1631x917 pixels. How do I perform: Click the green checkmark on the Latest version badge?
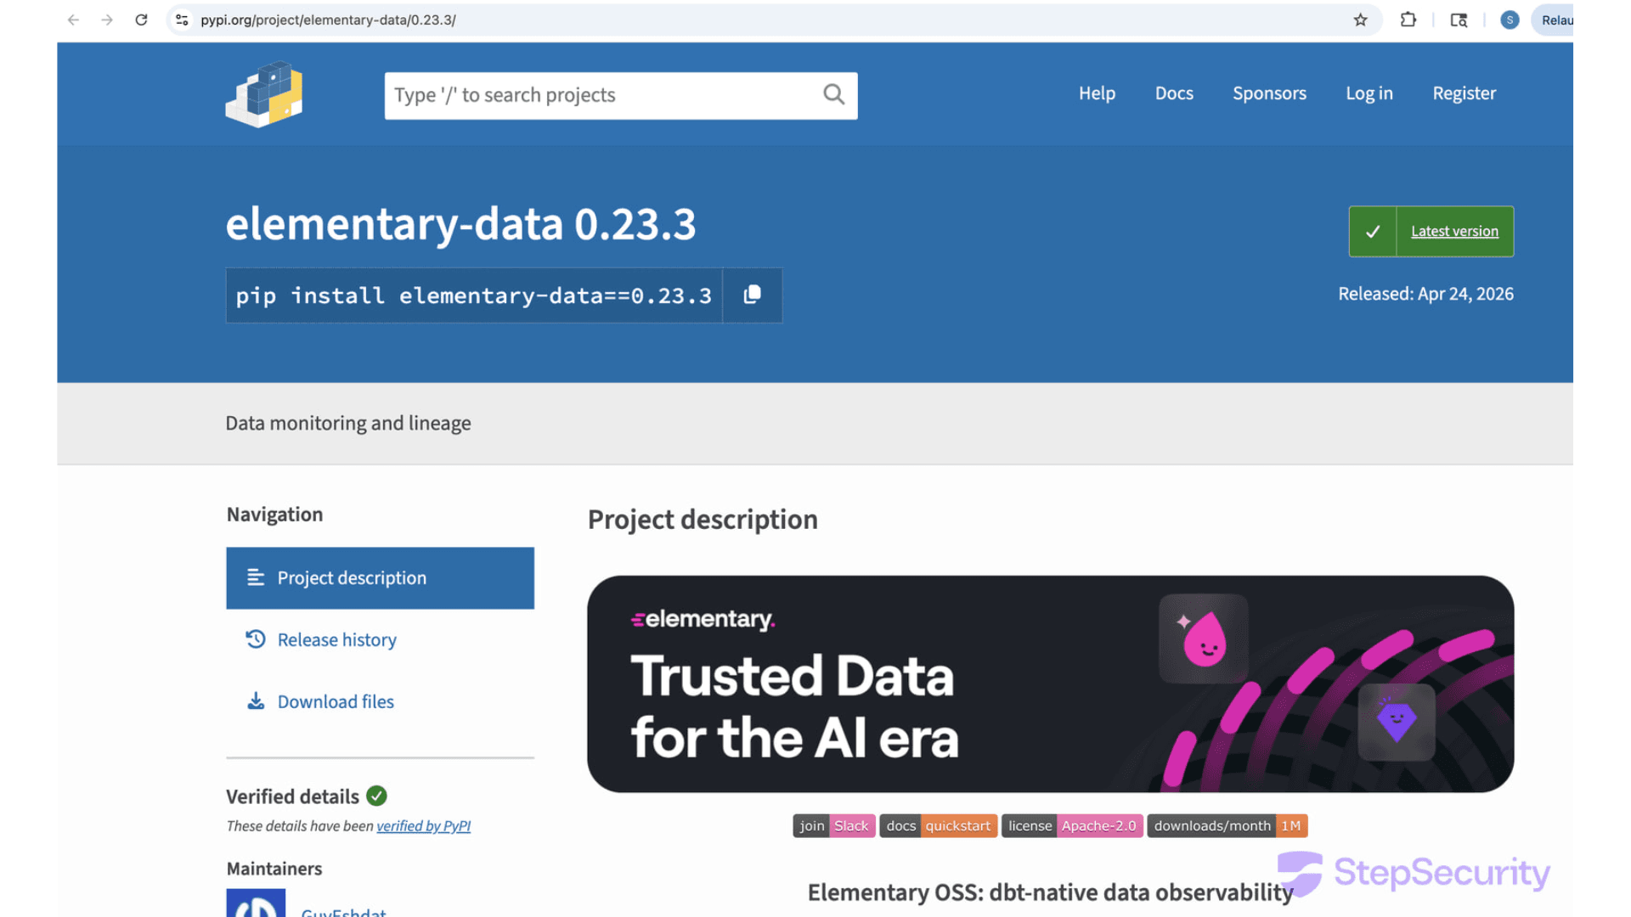tap(1372, 231)
